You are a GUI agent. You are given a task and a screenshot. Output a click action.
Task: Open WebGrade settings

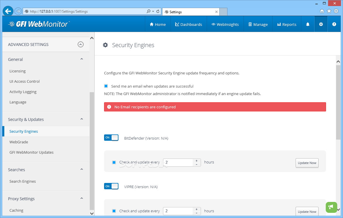[19, 142]
